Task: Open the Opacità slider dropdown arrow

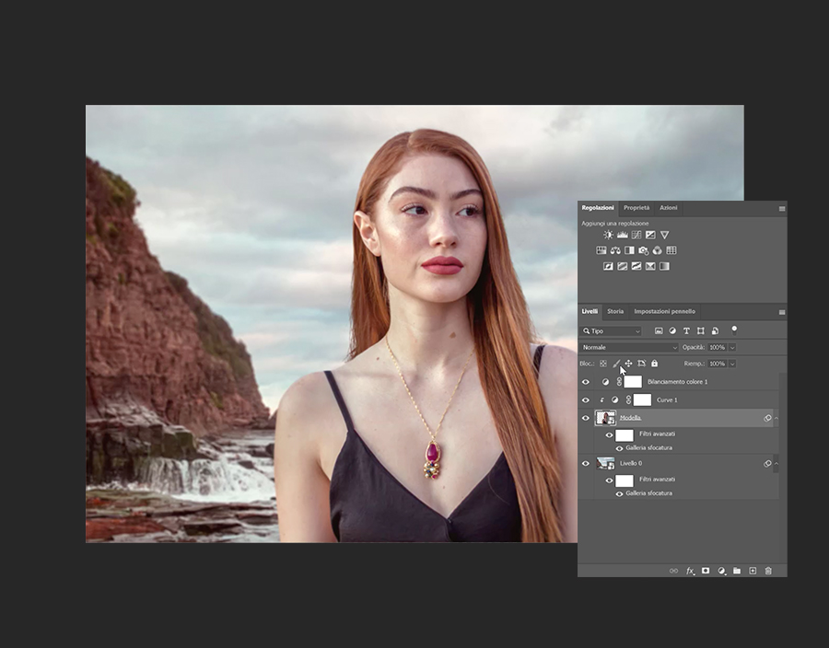Action: click(x=733, y=348)
